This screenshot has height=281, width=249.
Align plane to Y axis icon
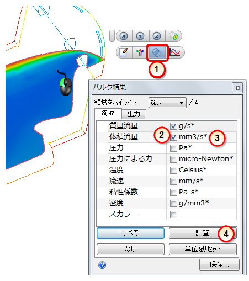(x=140, y=36)
